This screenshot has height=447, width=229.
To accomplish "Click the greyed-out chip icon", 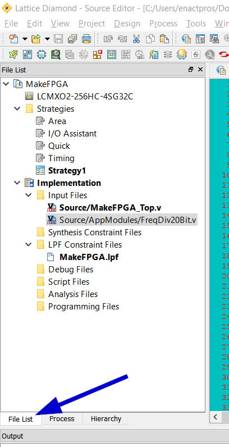I will click(84, 54).
